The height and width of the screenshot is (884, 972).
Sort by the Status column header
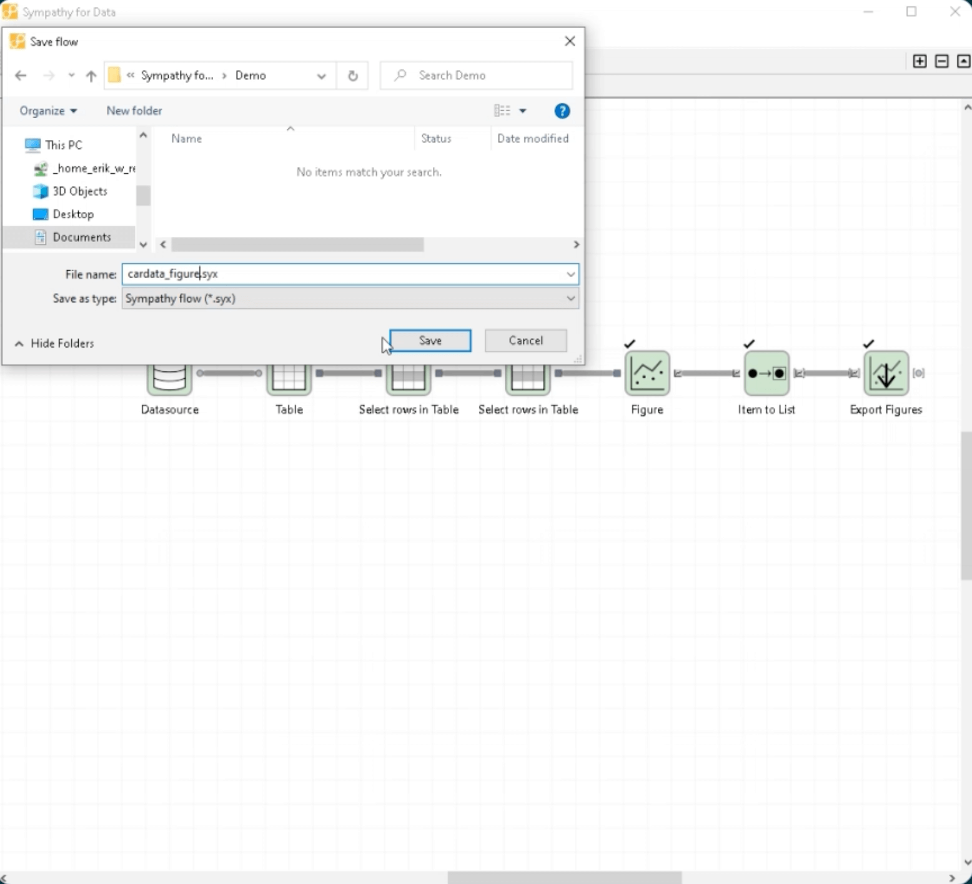pyautogui.click(x=436, y=139)
